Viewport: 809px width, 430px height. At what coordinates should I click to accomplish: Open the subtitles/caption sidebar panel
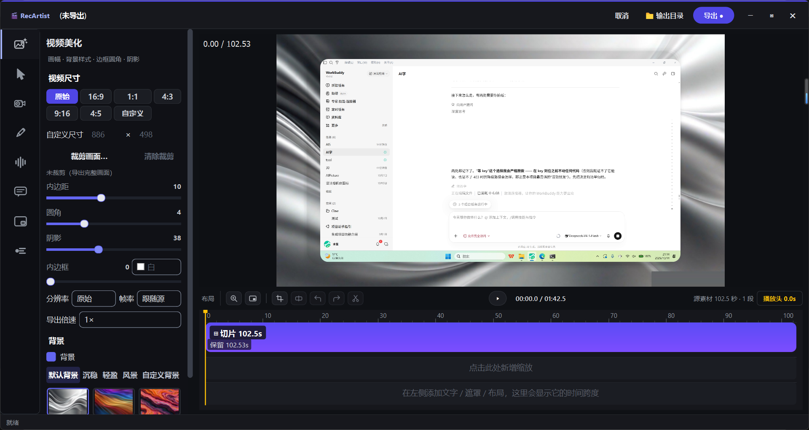20,192
